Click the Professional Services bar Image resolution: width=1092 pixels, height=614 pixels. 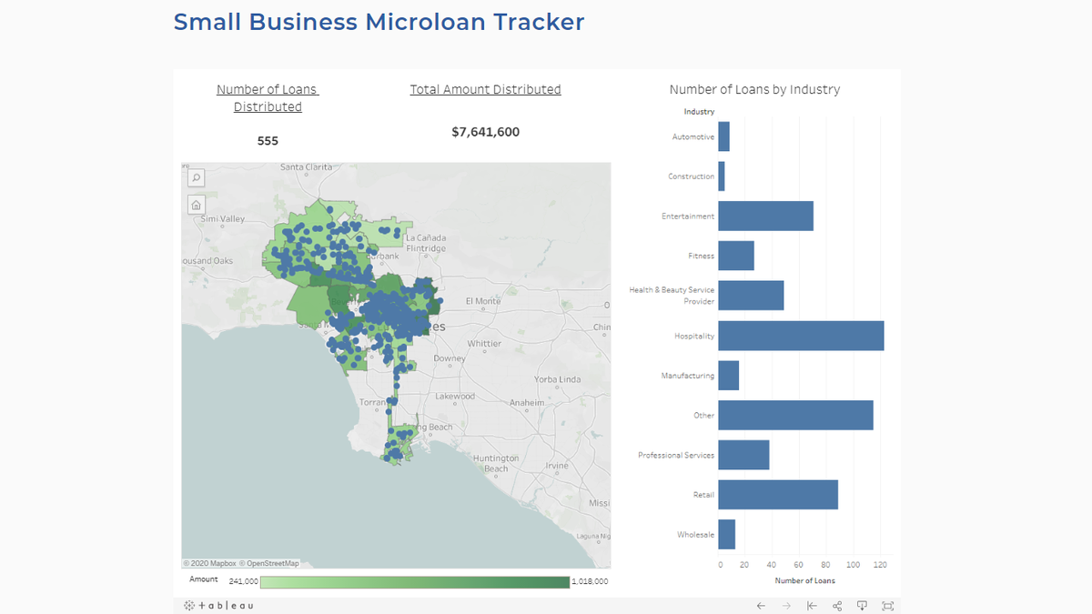[743, 455]
